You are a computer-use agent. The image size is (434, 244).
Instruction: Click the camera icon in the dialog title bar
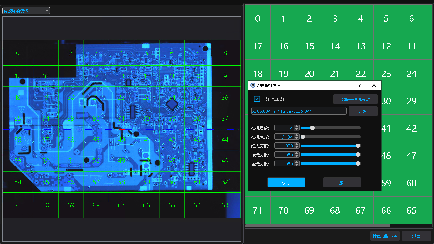pos(253,85)
